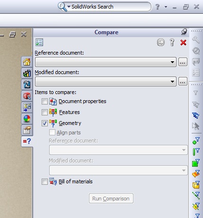The height and width of the screenshot is (218, 203).
Task: Enable Features comparison checkbox
Action: 44,112
